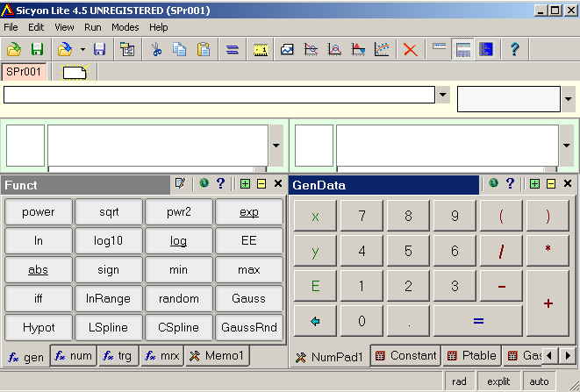Click the blue-arrow open folder icon
580x392 pixels.
65,49
